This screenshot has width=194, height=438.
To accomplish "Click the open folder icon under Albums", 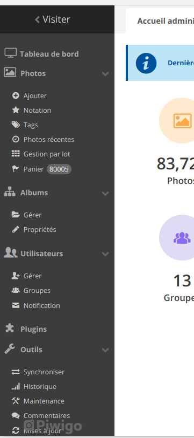I will [x=16, y=215].
